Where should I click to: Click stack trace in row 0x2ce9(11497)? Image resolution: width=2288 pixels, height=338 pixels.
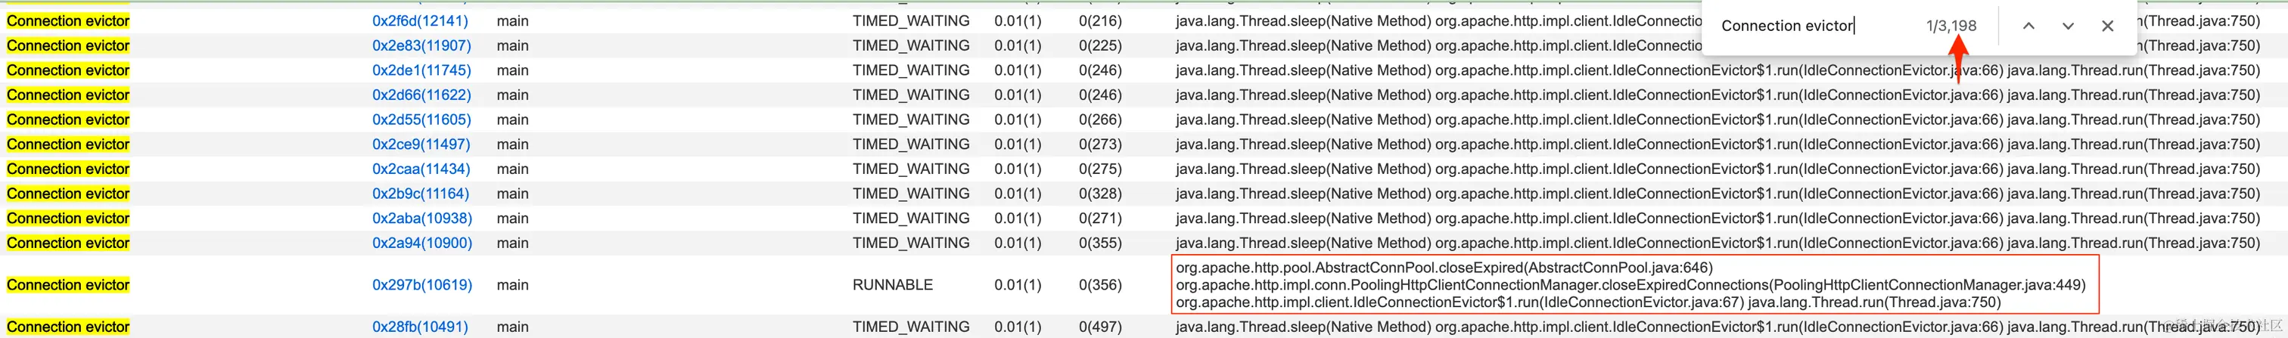point(1718,144)
